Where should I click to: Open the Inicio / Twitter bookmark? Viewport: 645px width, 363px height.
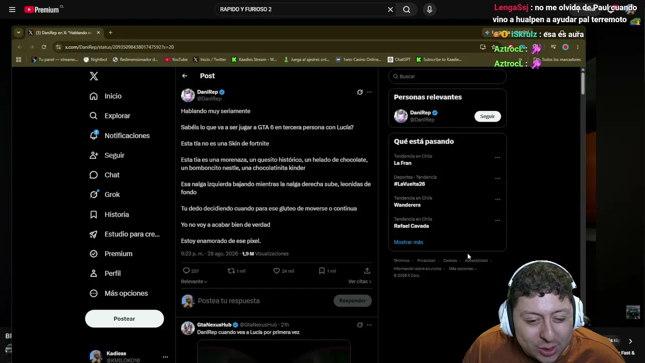[x=210, y=59]
